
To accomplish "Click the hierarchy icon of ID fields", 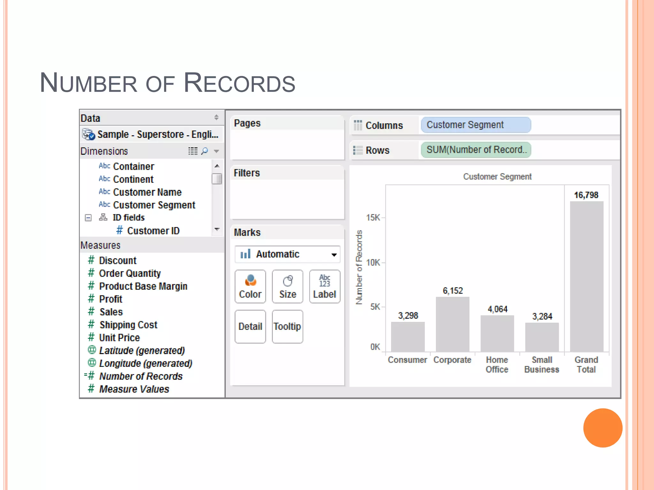I will coord(103,217).
